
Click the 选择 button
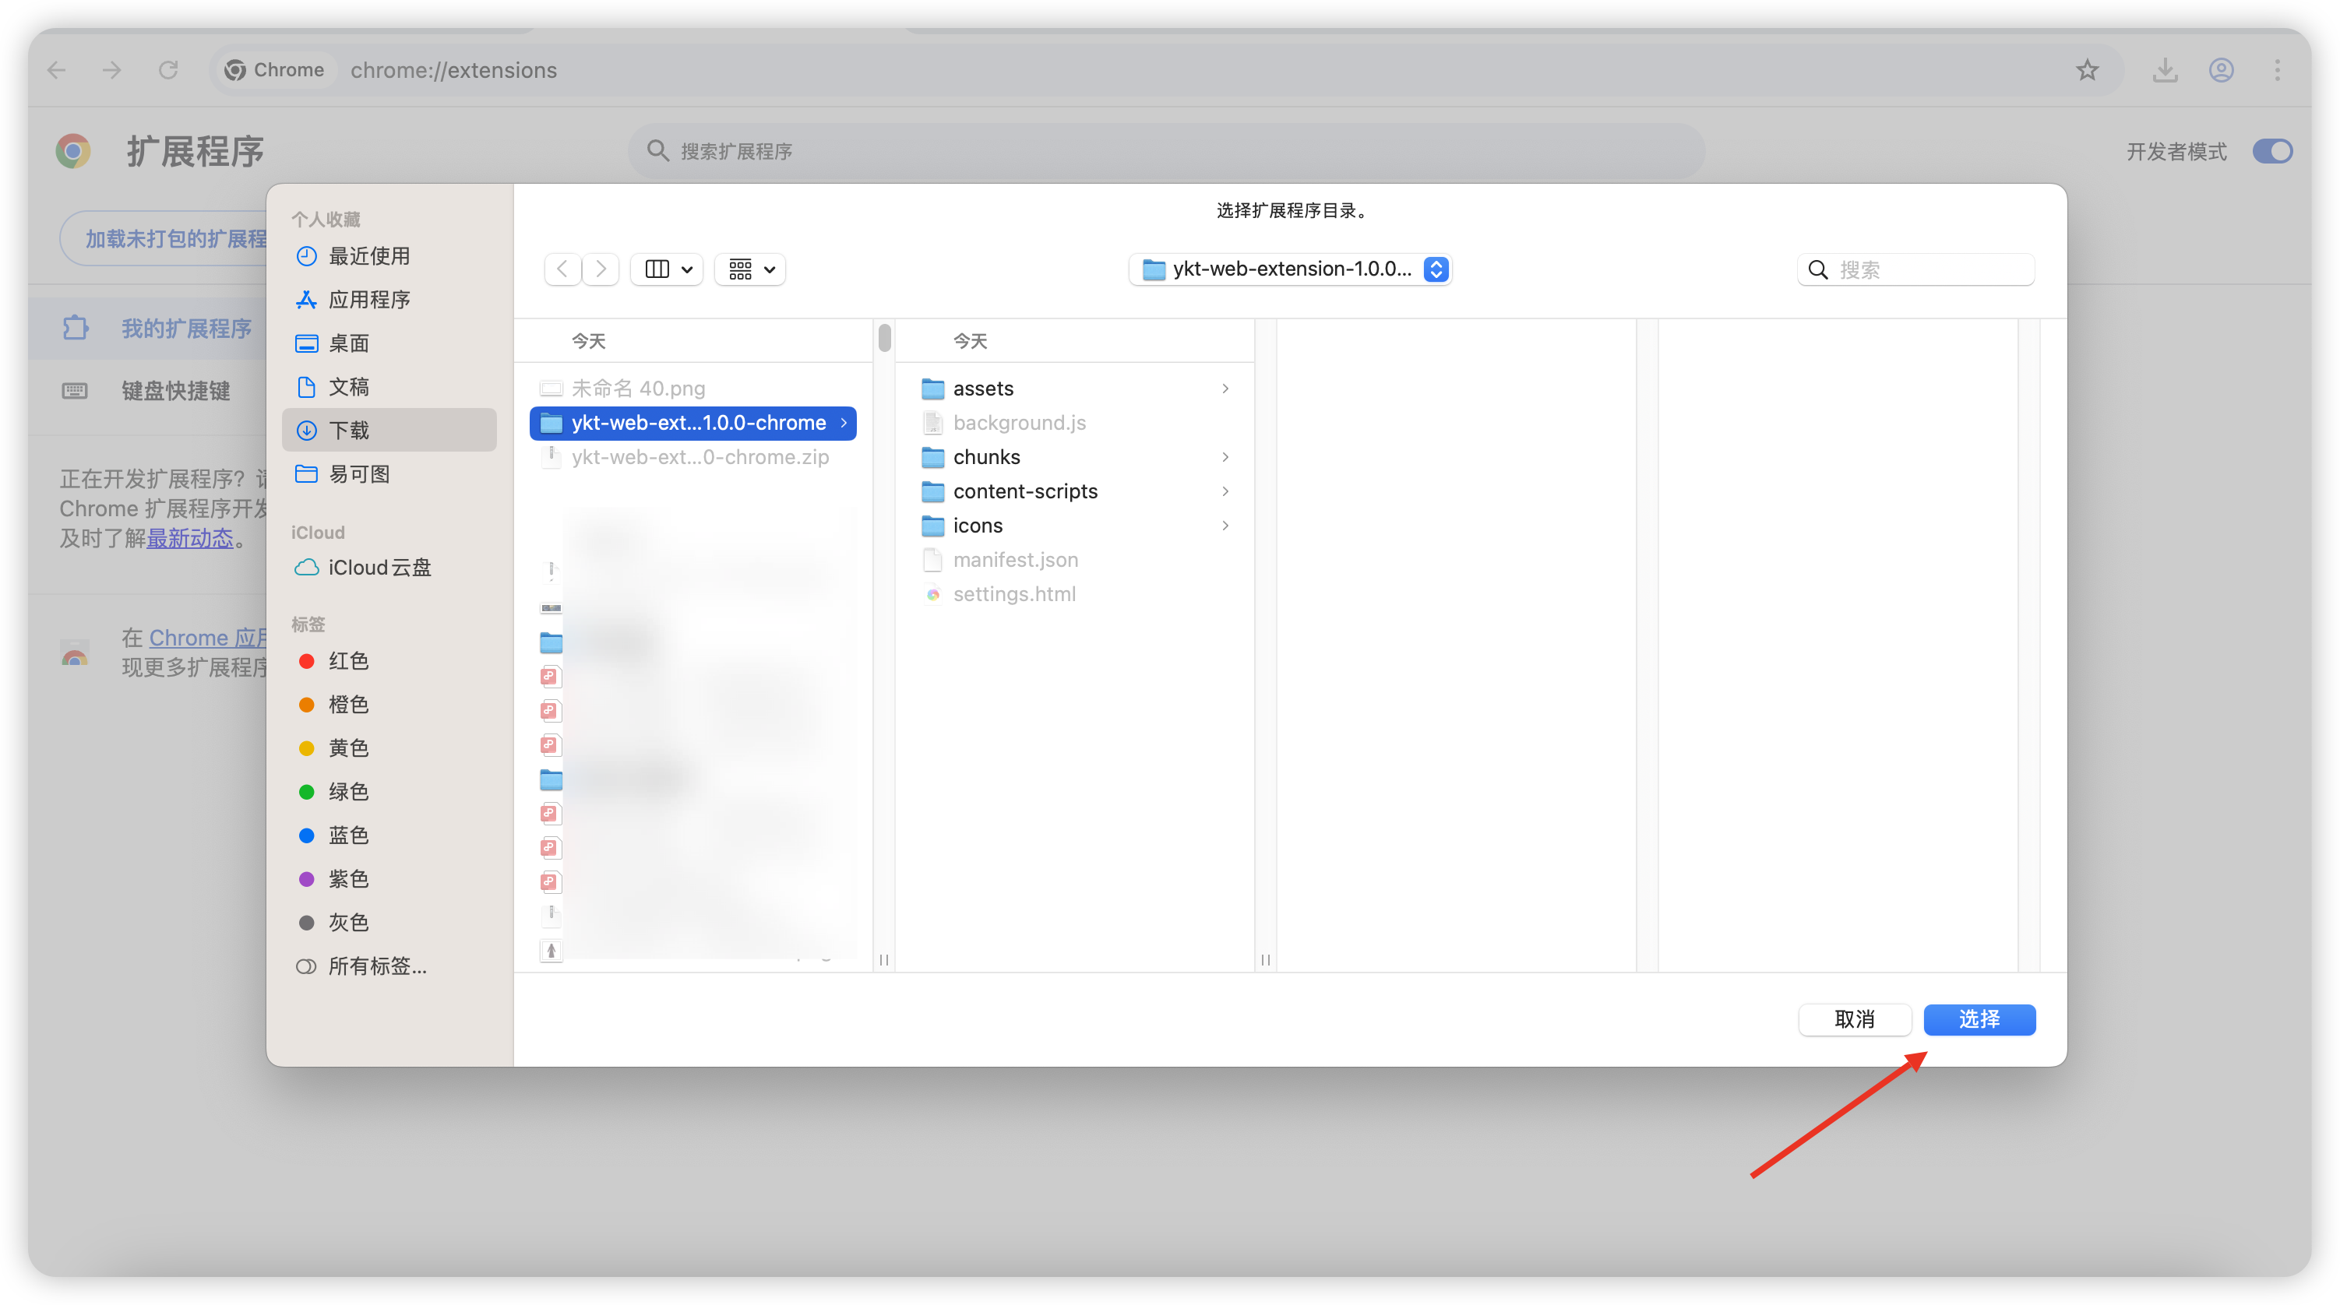coord(1979,1019)
